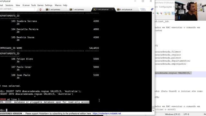Open Configurações menu in the editor window
This screenshot has height=116, width=206.
[165, 7]
